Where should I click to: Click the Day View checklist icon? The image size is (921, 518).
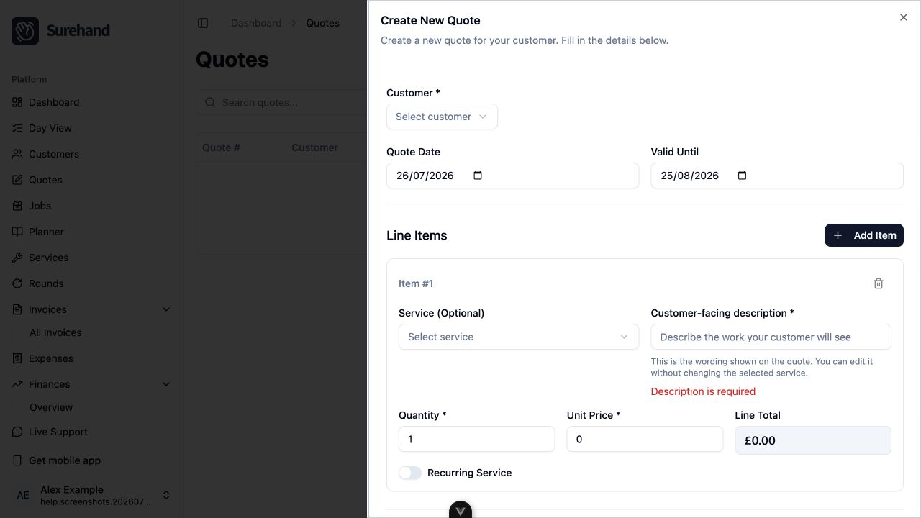(17, 128)
